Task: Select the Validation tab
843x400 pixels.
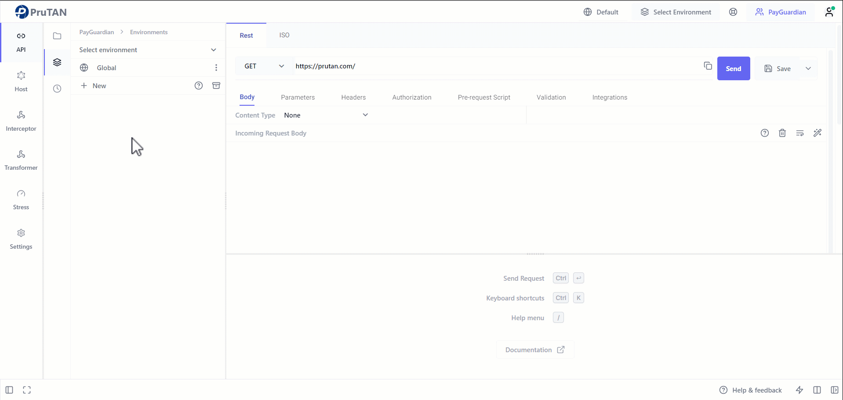Action: click(x=551, y=97)
